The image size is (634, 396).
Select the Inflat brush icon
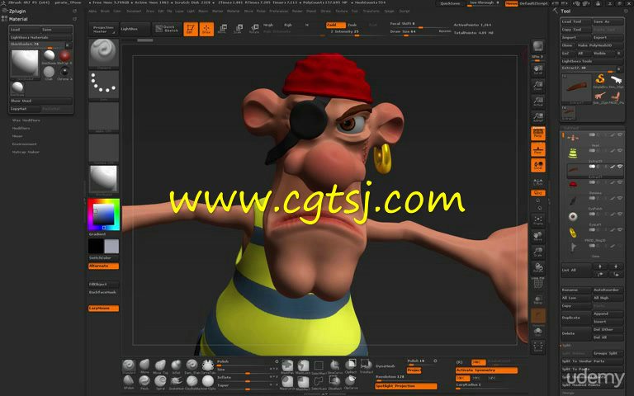point(176,366)
